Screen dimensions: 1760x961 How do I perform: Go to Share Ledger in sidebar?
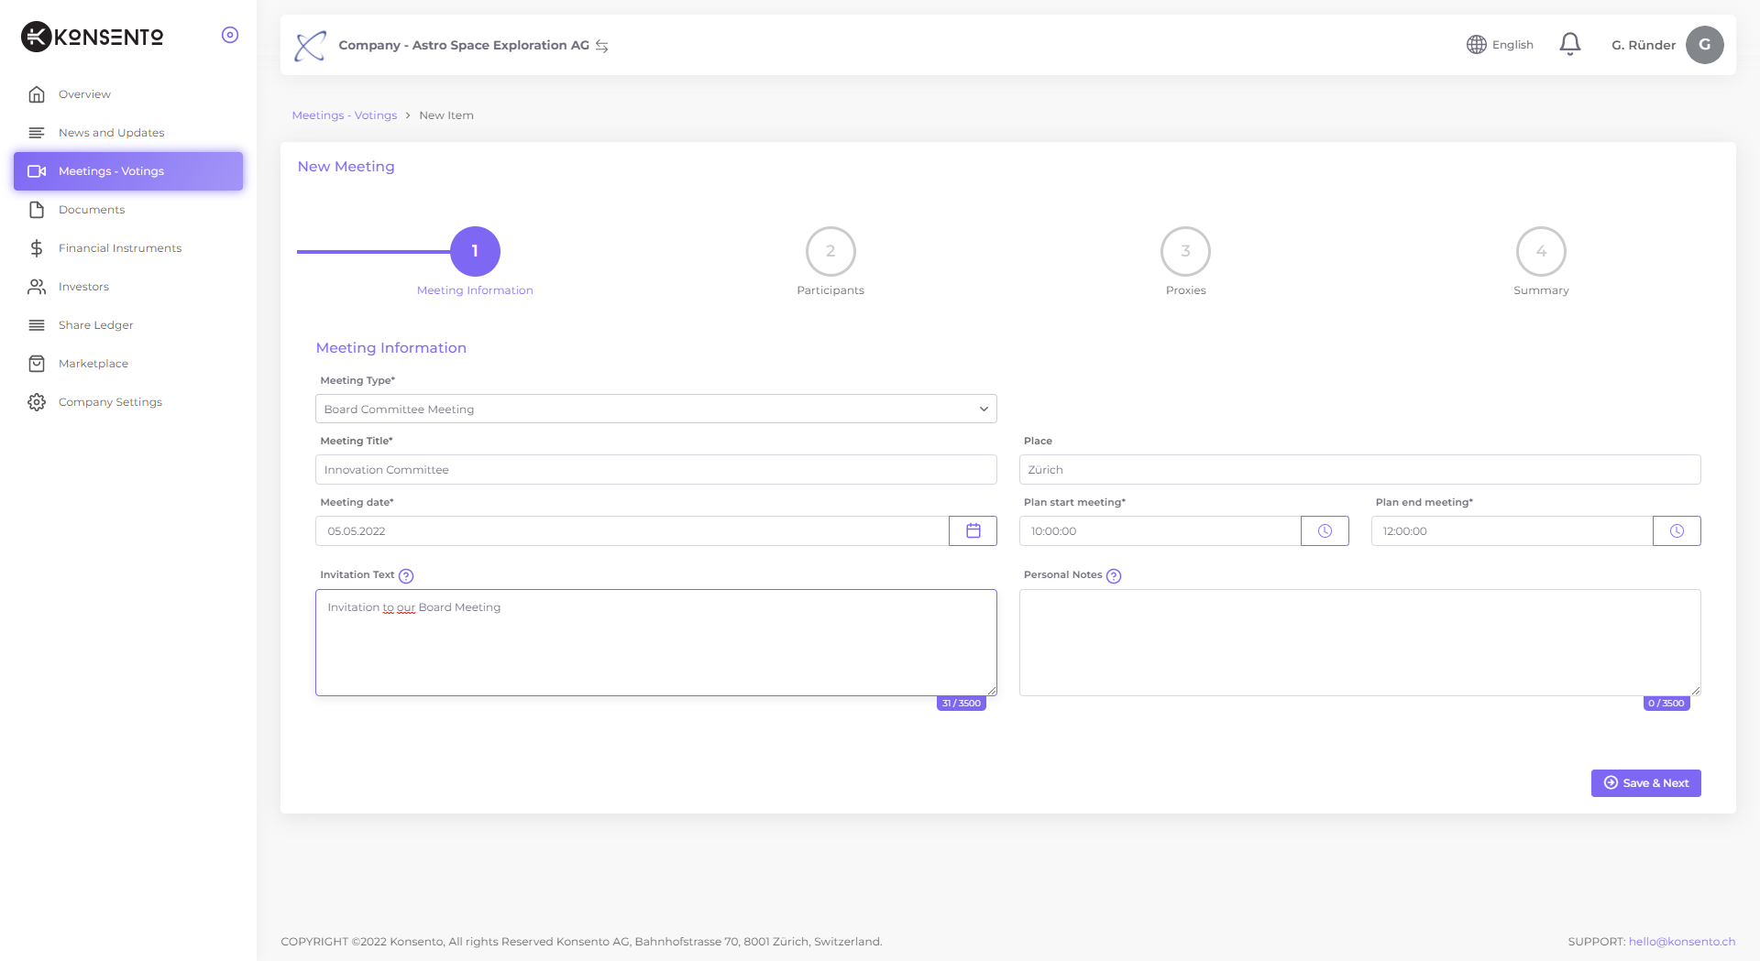pos(95,325)
